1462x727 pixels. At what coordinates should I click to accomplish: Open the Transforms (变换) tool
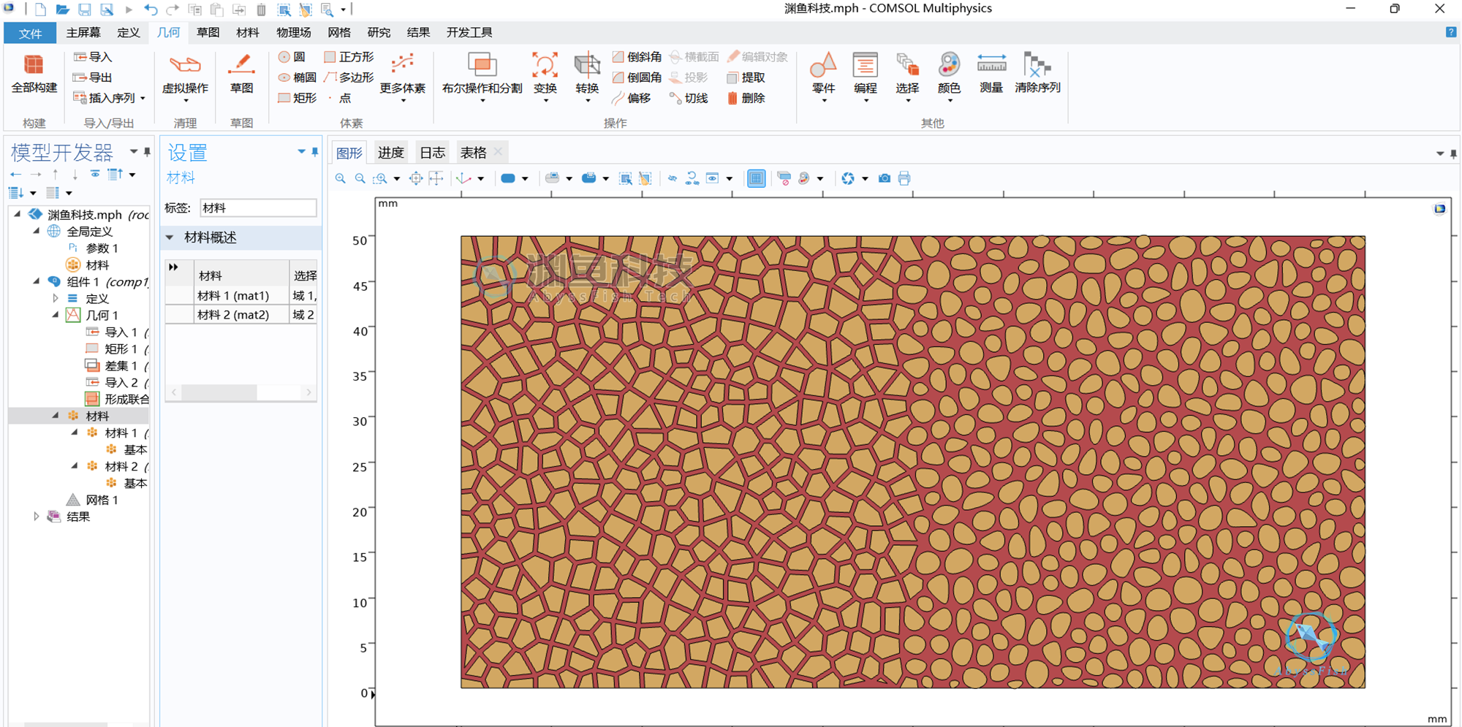coord(545,77)
